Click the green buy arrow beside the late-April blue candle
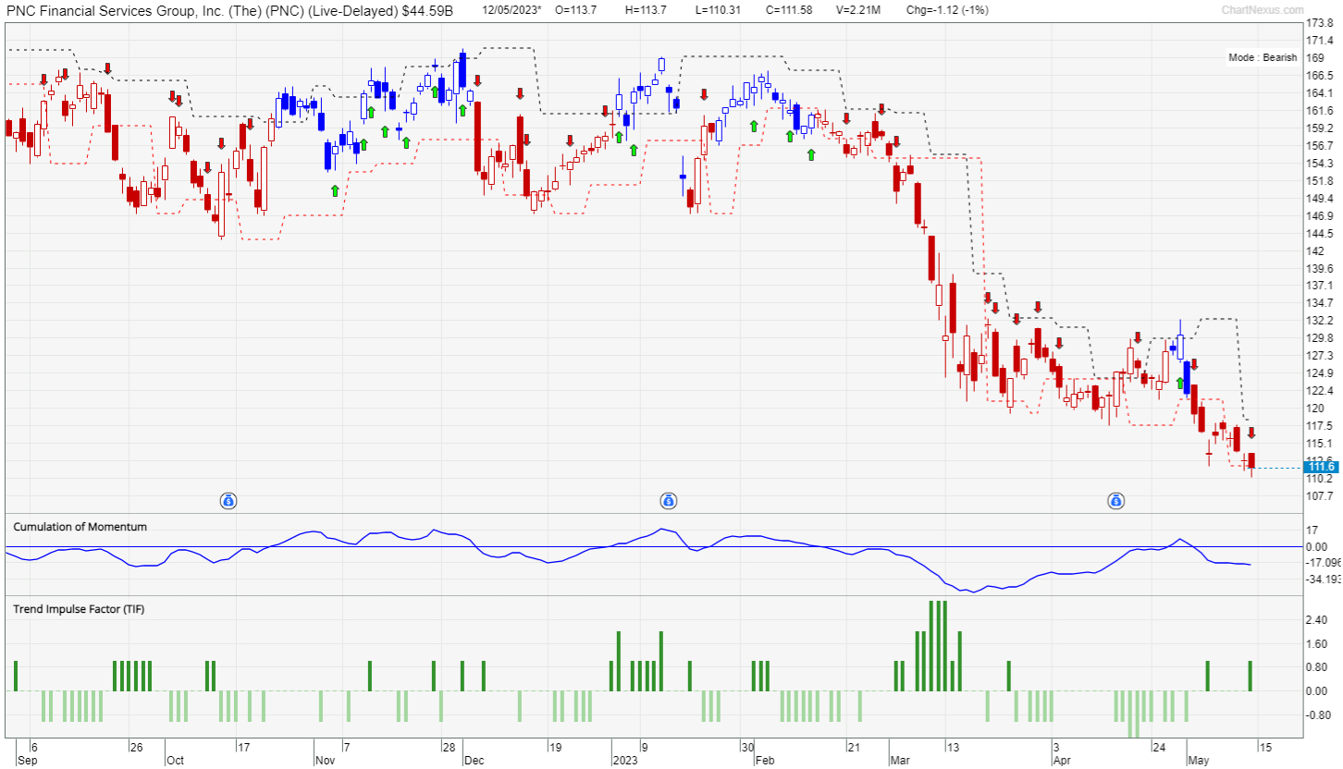The height and width of the screenshot is (769, 1343). [x=1180, y=383]
